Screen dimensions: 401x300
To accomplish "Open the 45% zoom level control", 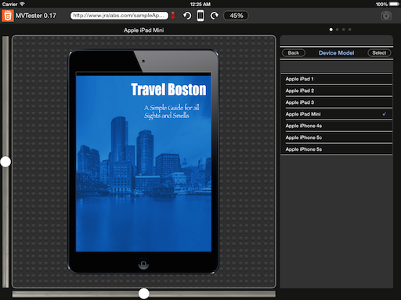I will click(x=236, y=16).
